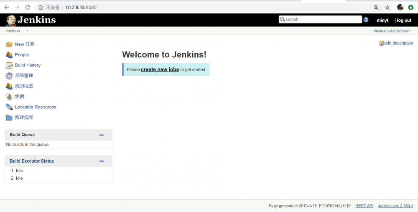The image size is (418, 212).
Task: Click the Build History notepad icon
Action: 9,65
